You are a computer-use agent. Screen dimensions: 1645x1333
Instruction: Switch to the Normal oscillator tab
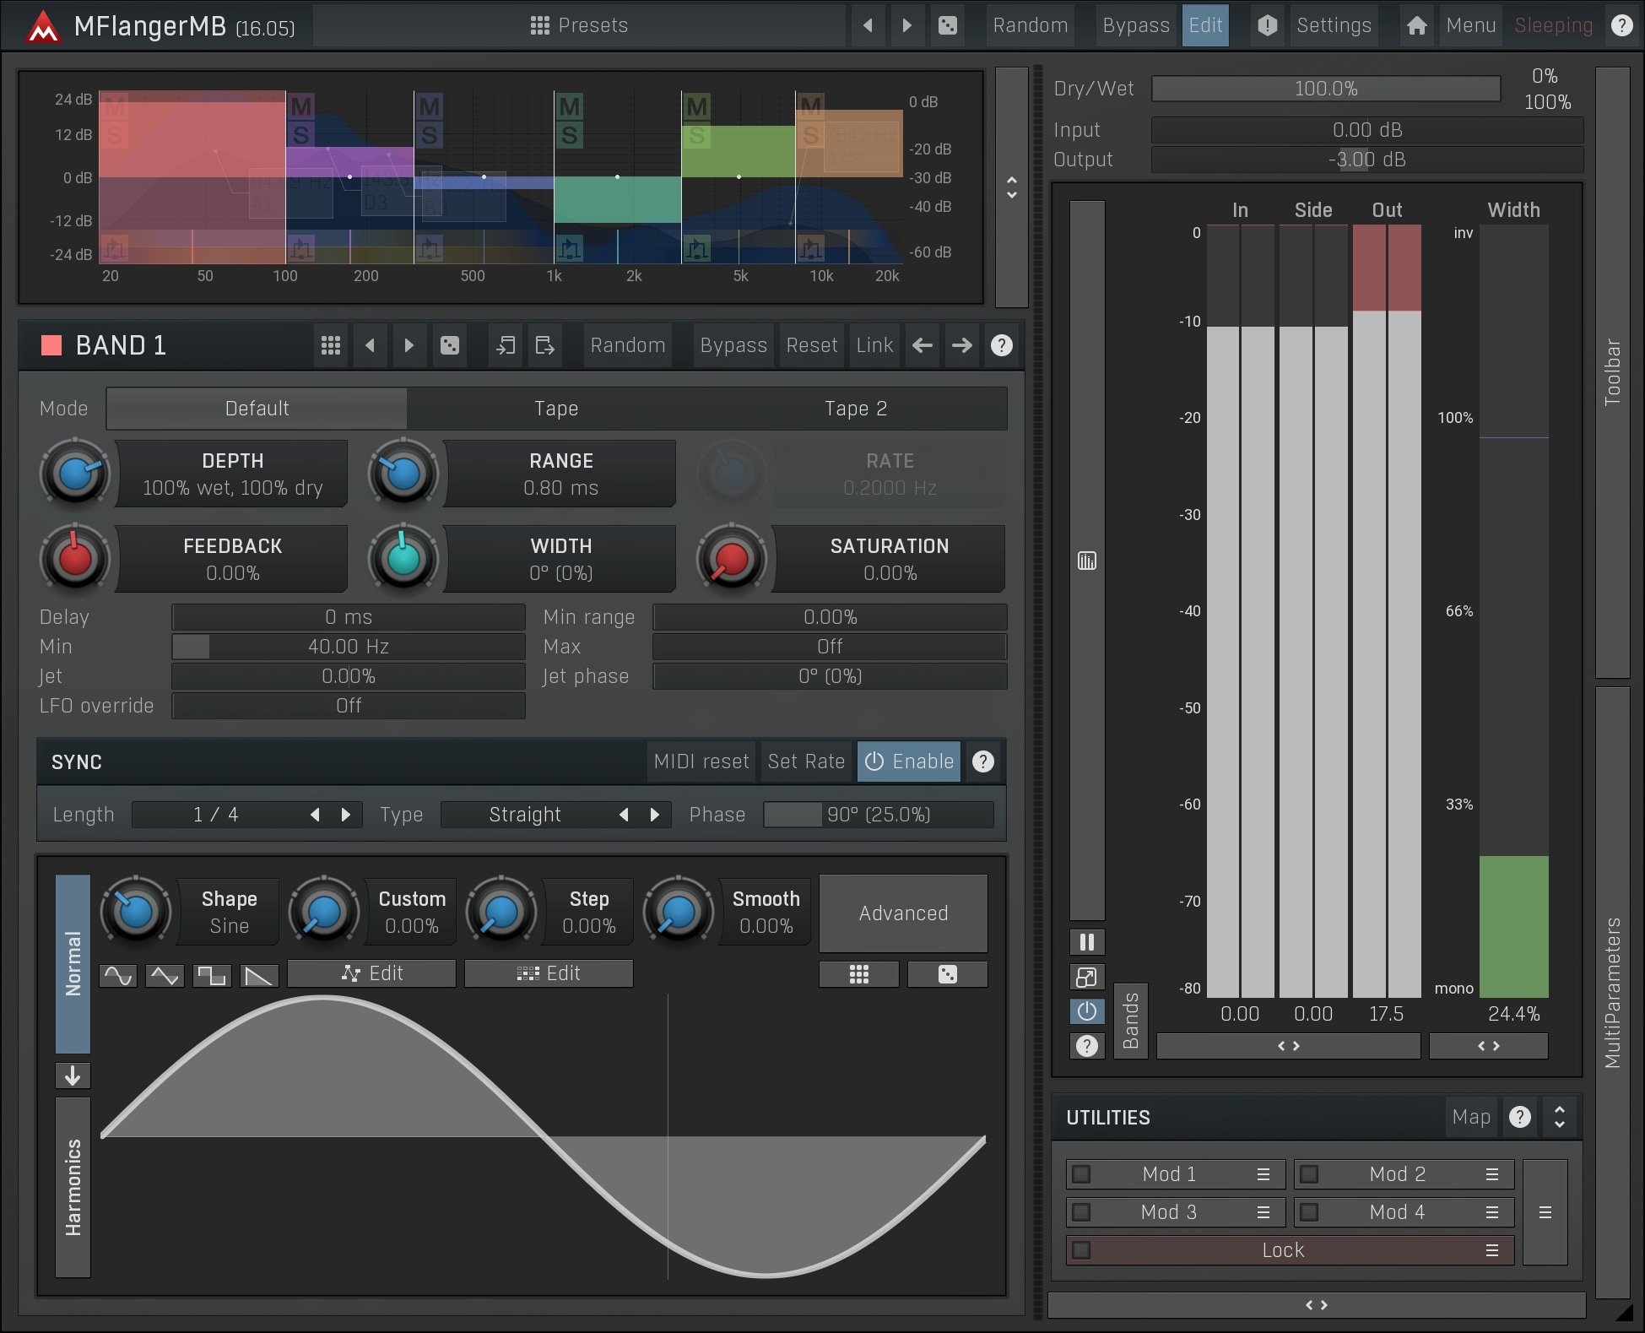(x=73, y=963)
